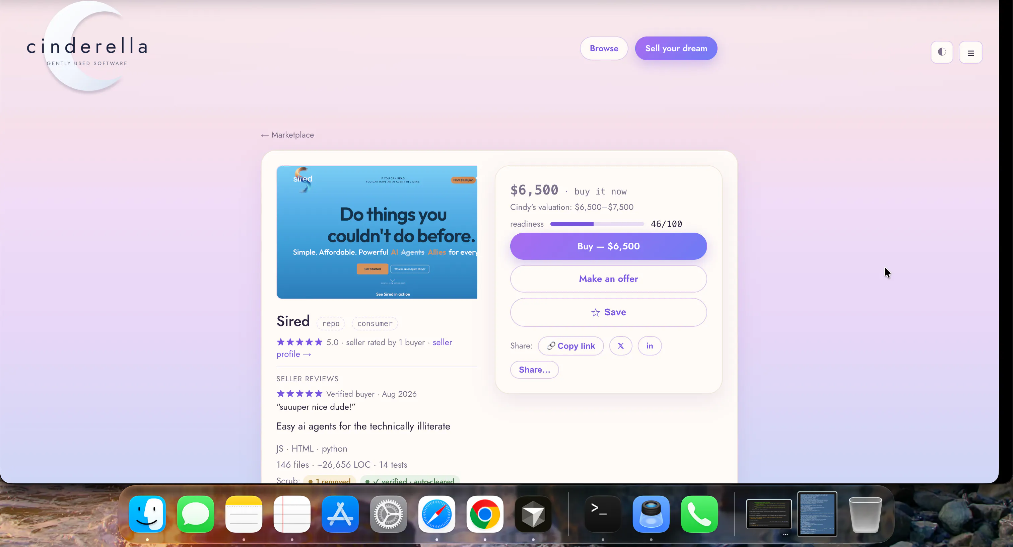Viewport: 1013px width, 547px height.
Task: Select the "verified · auto-cleared" badge
Action: (410, 480)
